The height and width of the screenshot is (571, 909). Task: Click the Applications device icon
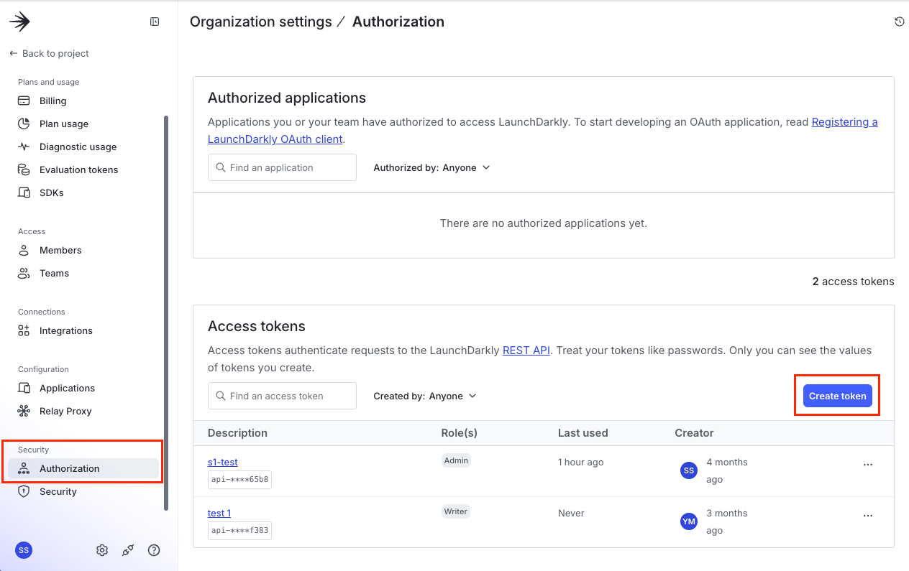point(24,388)
